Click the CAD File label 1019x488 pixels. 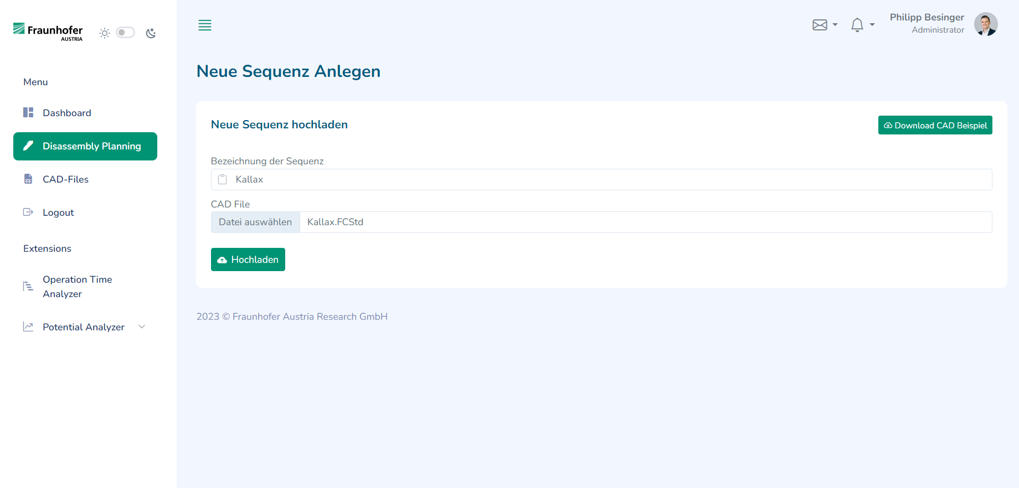pos(230,204)
